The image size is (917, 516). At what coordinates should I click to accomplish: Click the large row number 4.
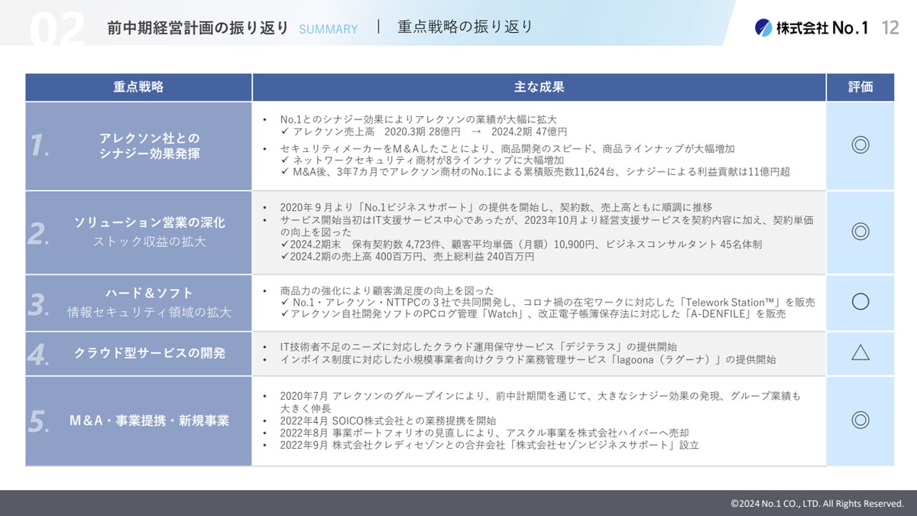coord(39,354)
